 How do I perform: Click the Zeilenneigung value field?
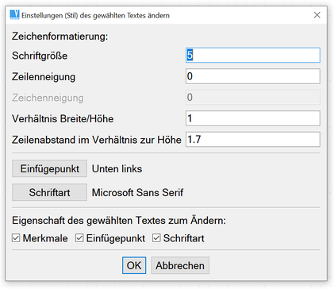[x=253, y=76]
